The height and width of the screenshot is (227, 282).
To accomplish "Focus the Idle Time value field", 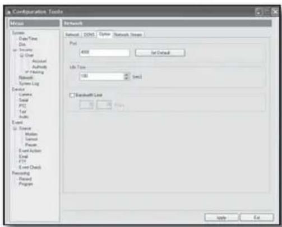I will coord(102,76).
